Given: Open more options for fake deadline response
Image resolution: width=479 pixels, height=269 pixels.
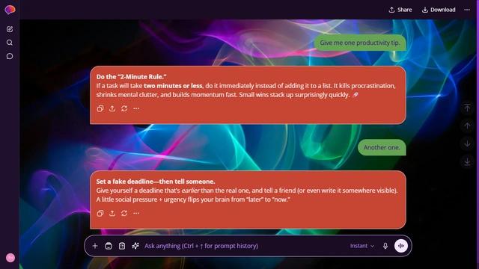Looking at the screenshot, I should pos(136,213).
